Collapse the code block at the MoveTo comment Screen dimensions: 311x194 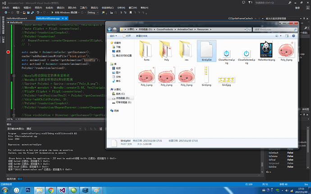14,76
